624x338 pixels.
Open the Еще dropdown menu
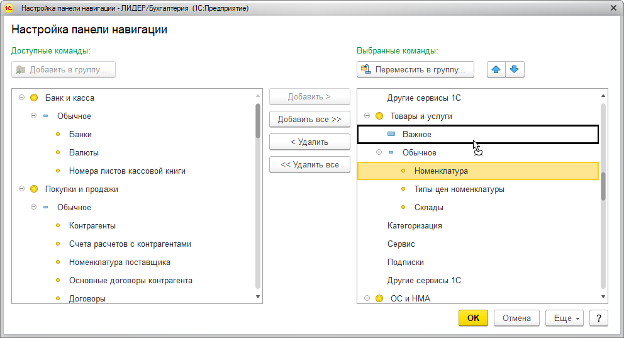pos(564,318)
